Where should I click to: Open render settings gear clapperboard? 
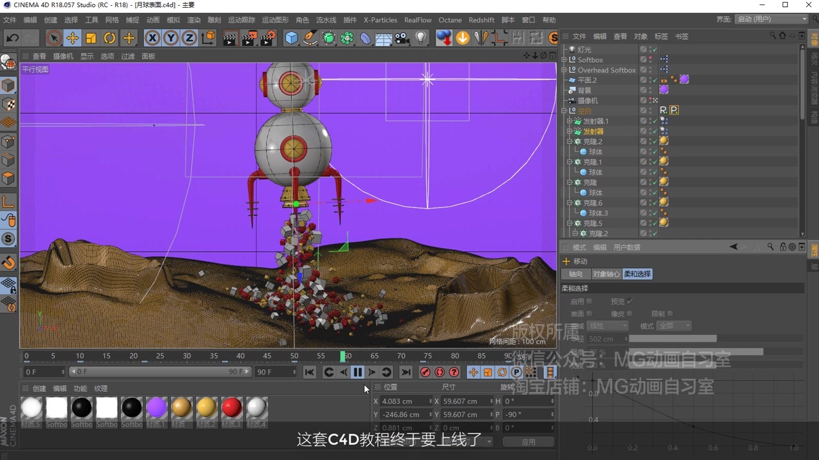(x=268, y=38)
